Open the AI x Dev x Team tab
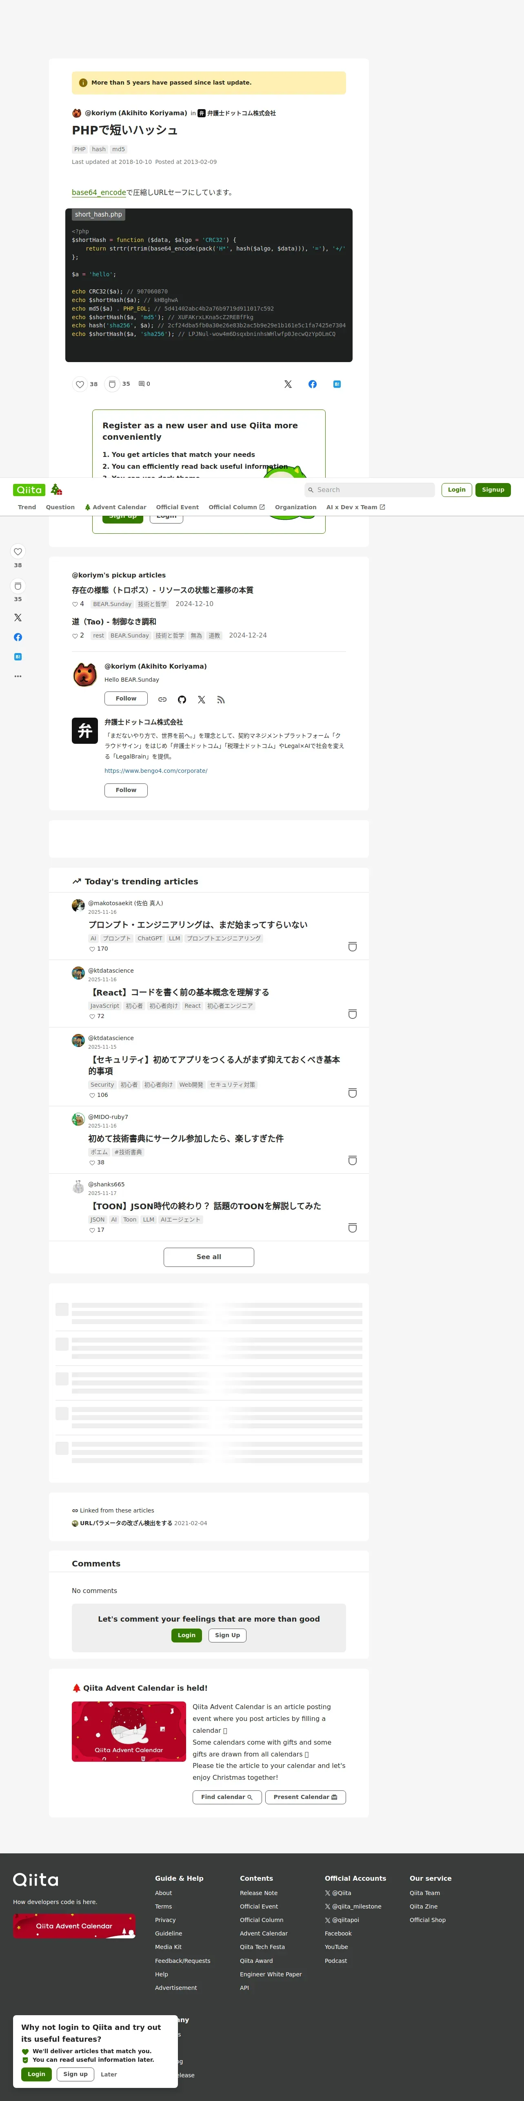This screenshot has width=524, height=2101. [x=355, y=507]
